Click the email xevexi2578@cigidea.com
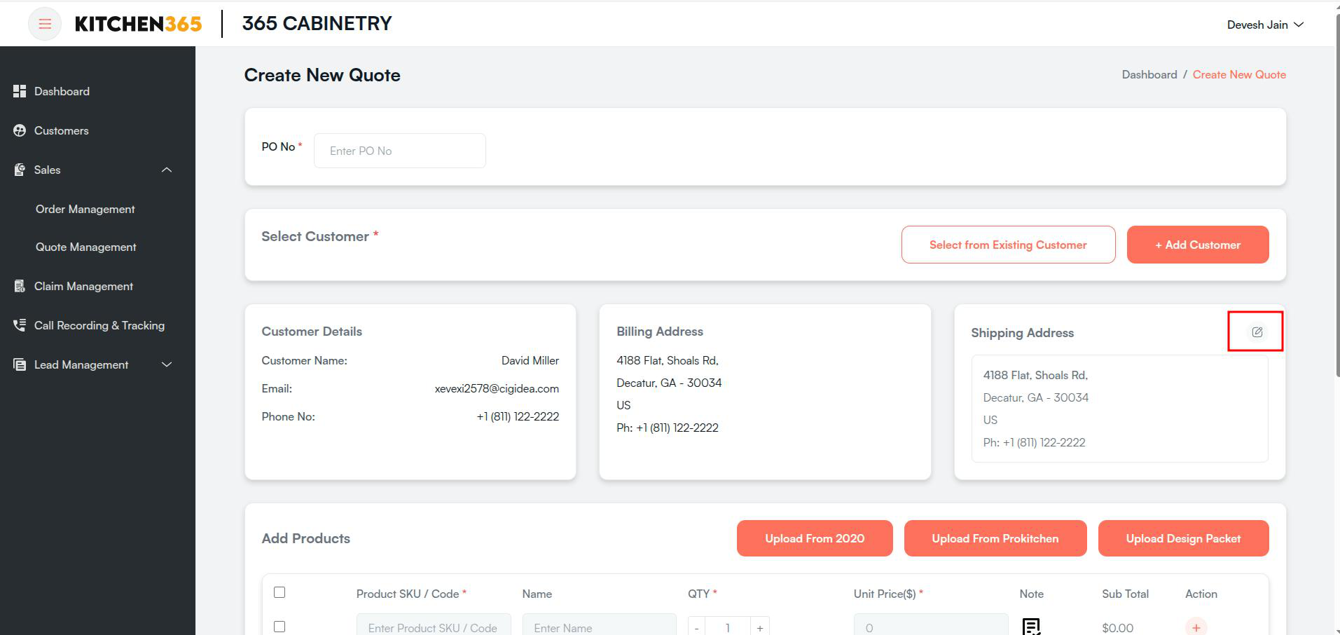Viewport: 1340px width, 635px height. [x=497, y=388]
